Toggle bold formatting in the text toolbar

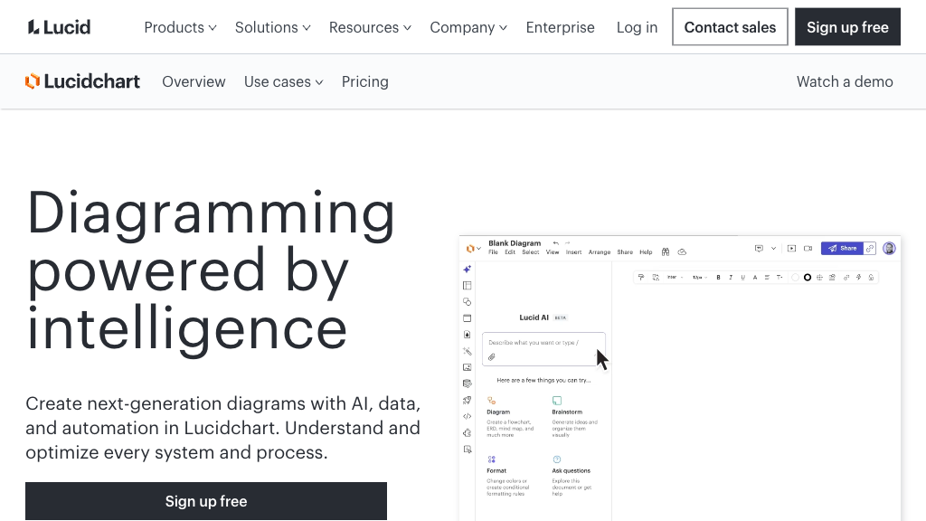(x=717, y=278)
